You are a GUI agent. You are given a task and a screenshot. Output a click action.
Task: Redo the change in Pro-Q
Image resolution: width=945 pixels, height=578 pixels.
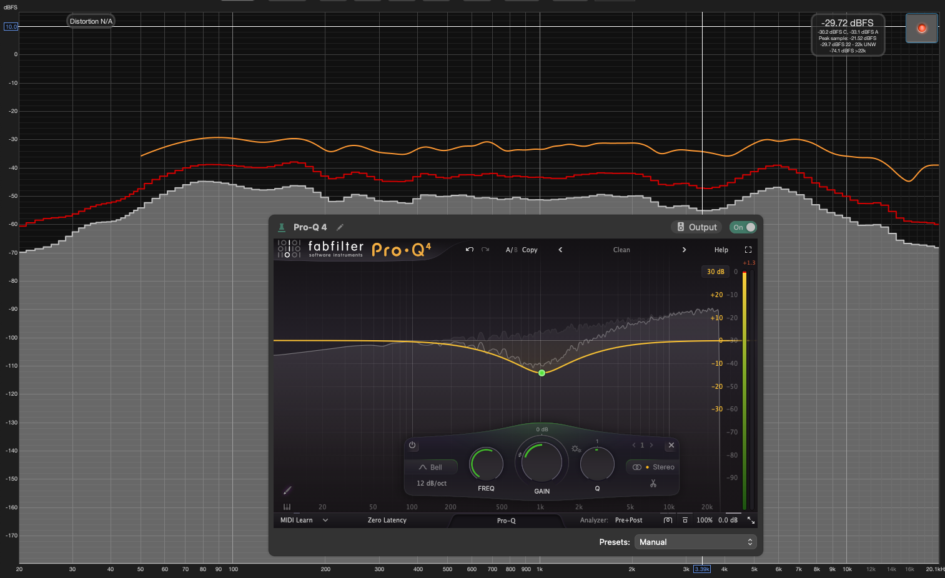tap(485, 250)
